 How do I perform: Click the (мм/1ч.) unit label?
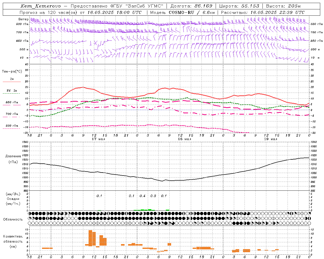coord(13,204)
